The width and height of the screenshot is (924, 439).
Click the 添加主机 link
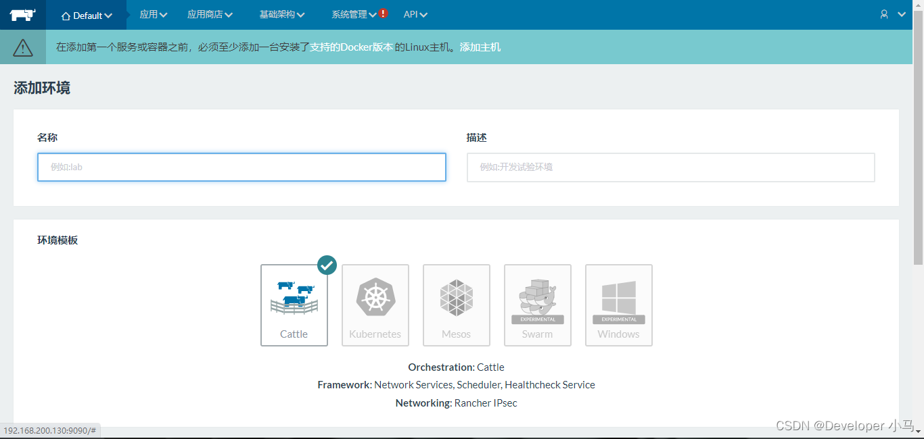click(x=480, y=47)
